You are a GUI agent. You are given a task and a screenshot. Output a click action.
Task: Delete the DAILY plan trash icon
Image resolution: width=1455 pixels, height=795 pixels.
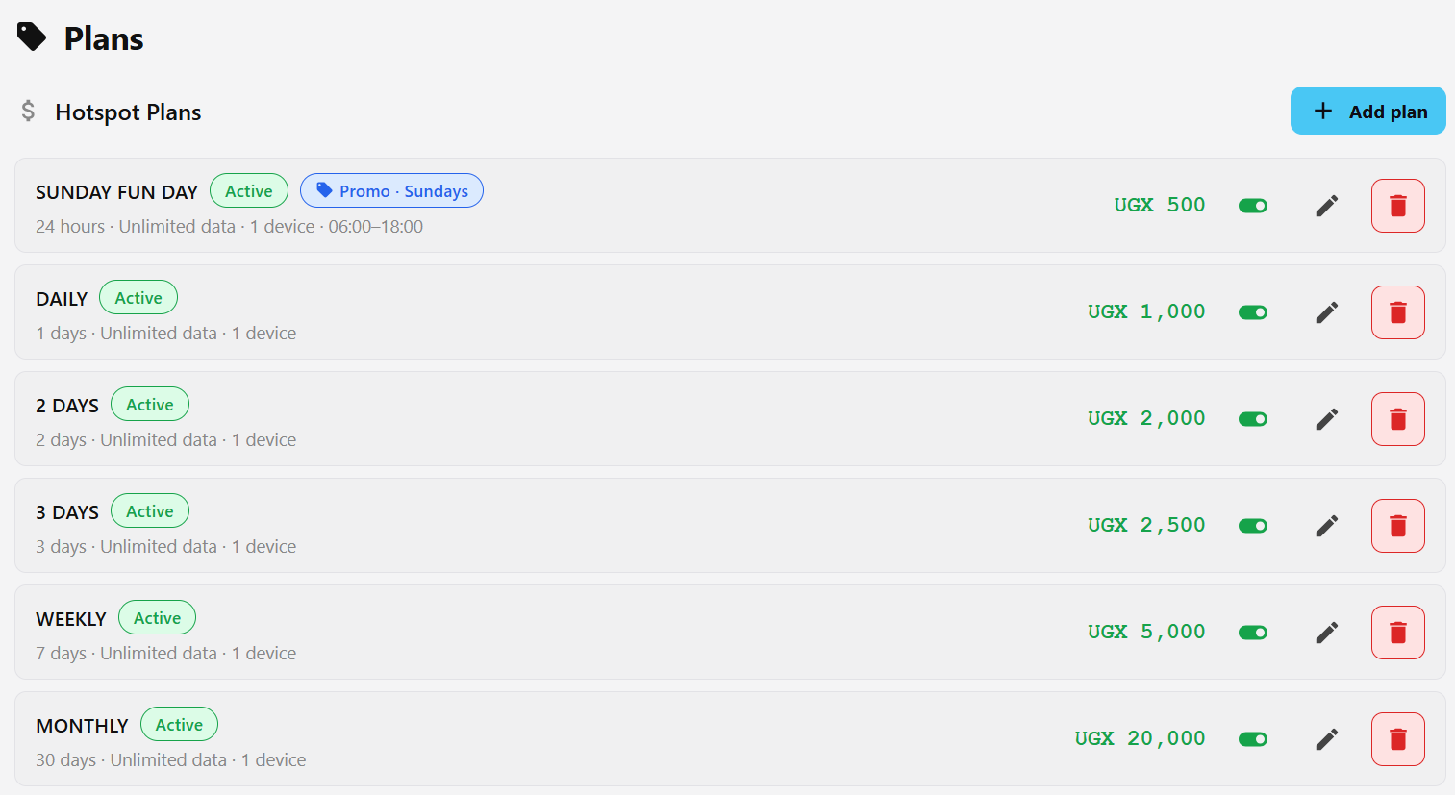point(1398,312)
